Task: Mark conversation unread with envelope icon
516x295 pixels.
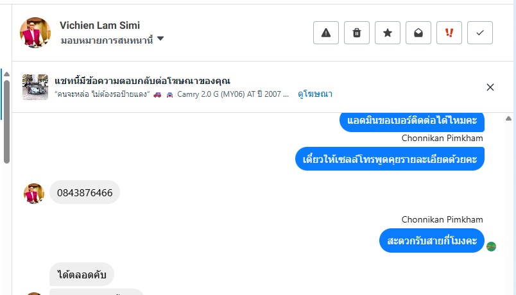Action: coord(418,33)
